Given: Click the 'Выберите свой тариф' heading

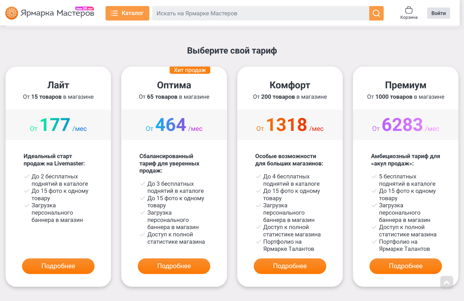Looking at the screenshot, I should (232, 51).
